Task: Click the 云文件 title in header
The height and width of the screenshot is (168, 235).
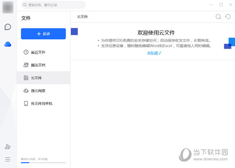Action: pyautogui.click(x=82, y=16)
